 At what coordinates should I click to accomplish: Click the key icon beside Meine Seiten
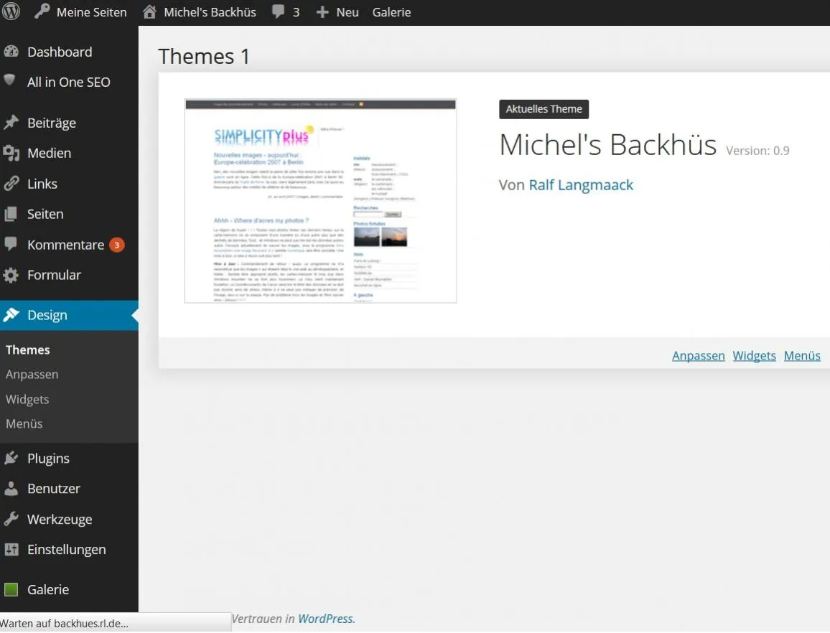pyautogui.click(x=42, y=11)
